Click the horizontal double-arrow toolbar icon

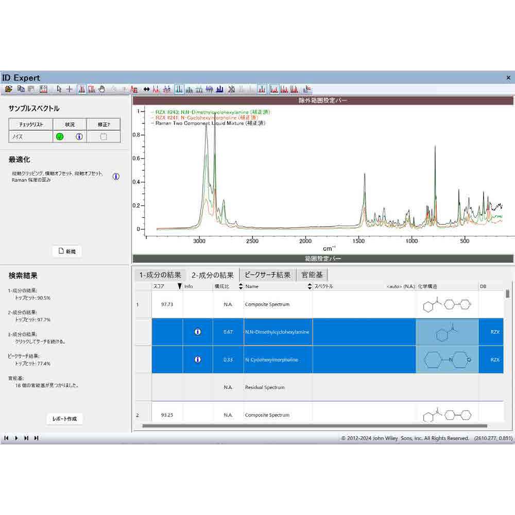146,89
